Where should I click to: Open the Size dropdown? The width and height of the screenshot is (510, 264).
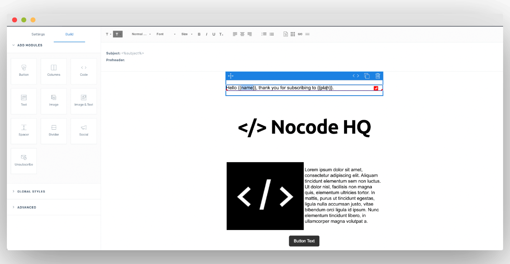click(x=187, y=34)
